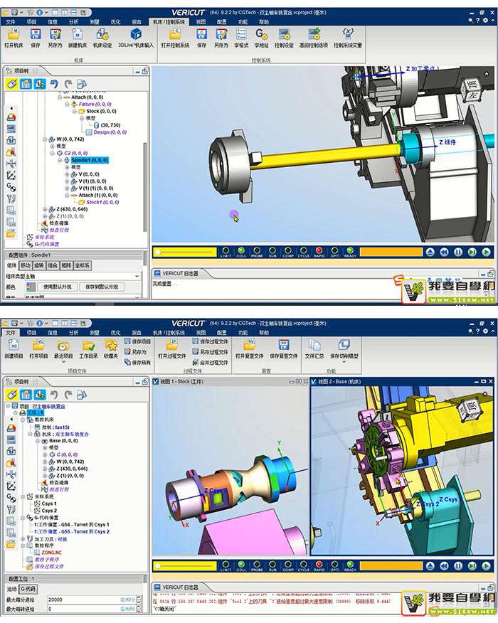The width and height of the screenshot is (498, 623).
Task: Expand Z (430, 0, 646) node in upper tree
Action: click(x=45, y=209)
